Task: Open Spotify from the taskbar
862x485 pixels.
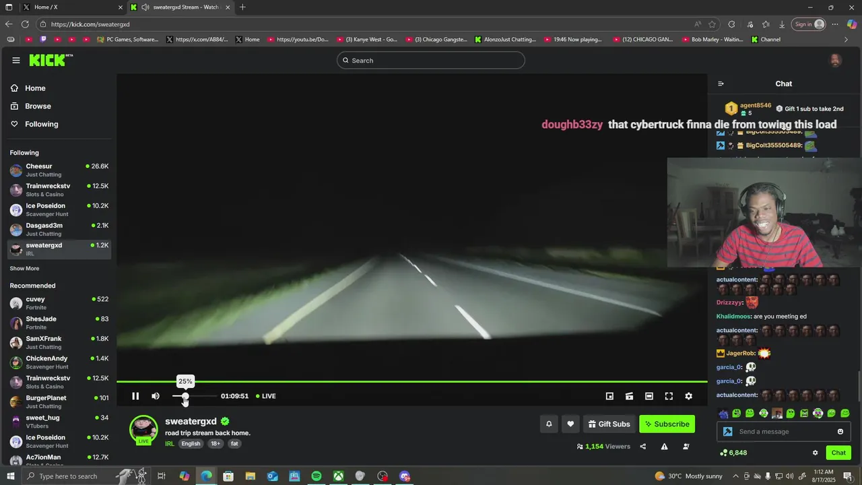Action: 317,476
